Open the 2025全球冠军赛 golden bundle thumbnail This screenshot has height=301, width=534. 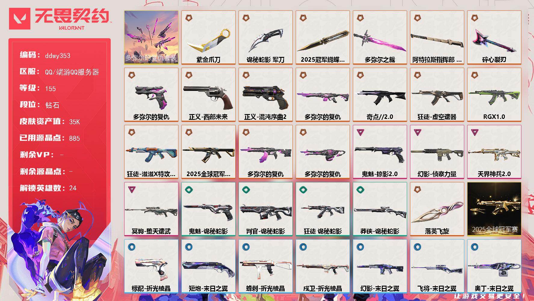tap(494, 209)
